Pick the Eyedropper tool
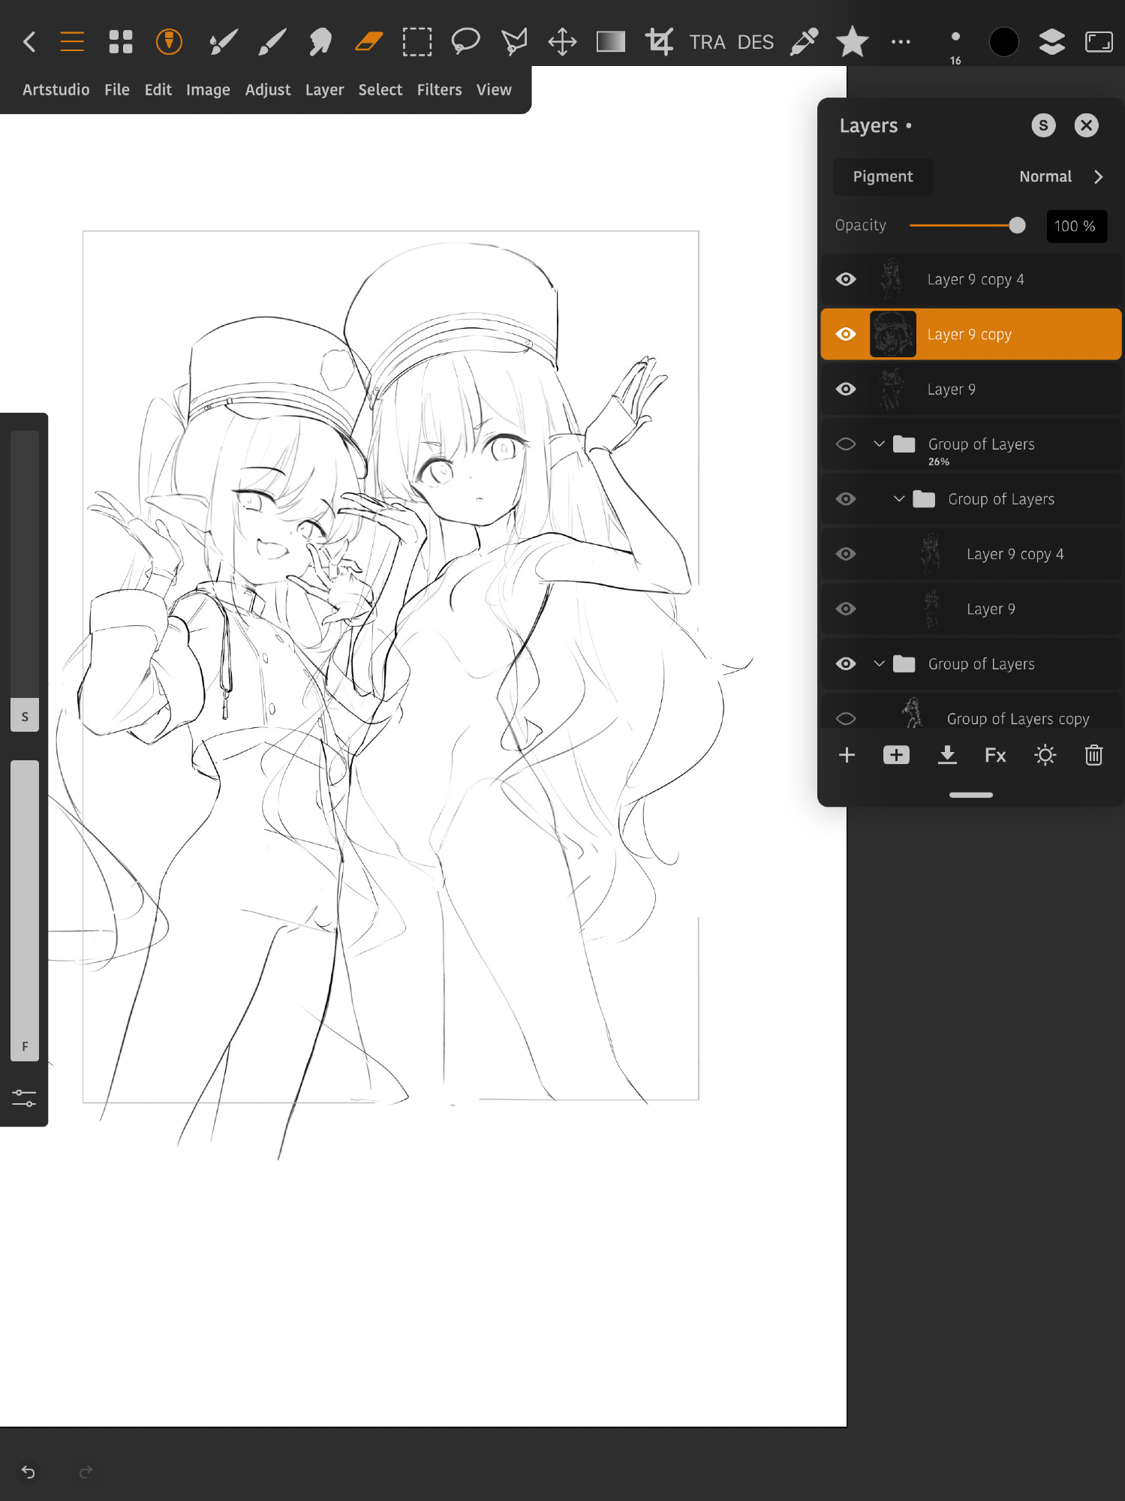1125x1501 pixels. [804, 42]
